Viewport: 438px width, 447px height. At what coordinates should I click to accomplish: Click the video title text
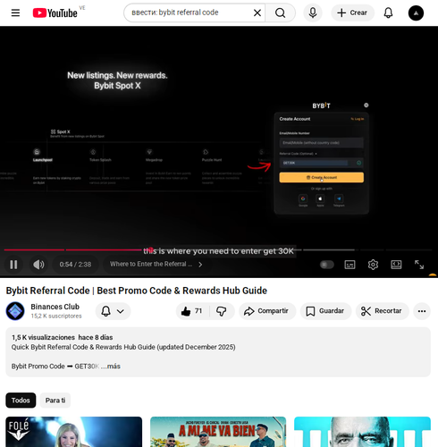coord(137,291)
